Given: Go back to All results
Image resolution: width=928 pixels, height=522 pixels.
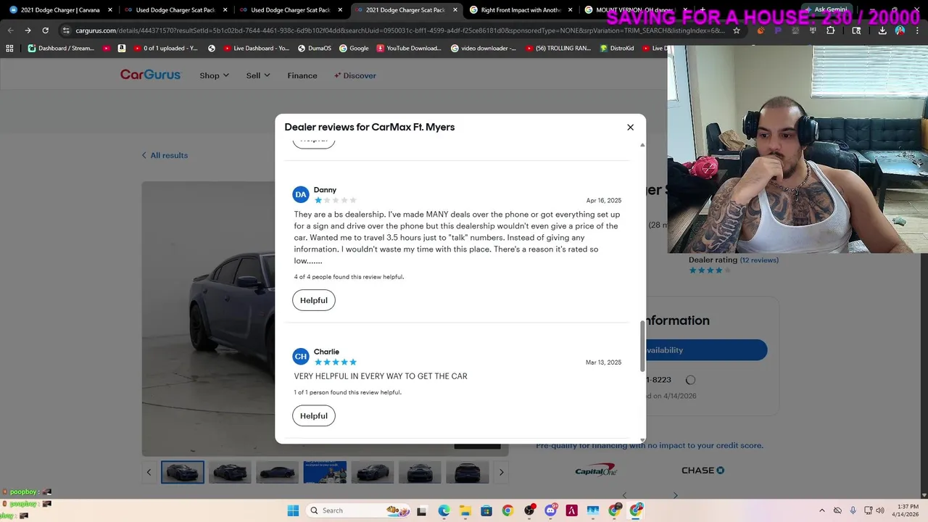Looking at the screenshot, I should click(x=165, y=155).
